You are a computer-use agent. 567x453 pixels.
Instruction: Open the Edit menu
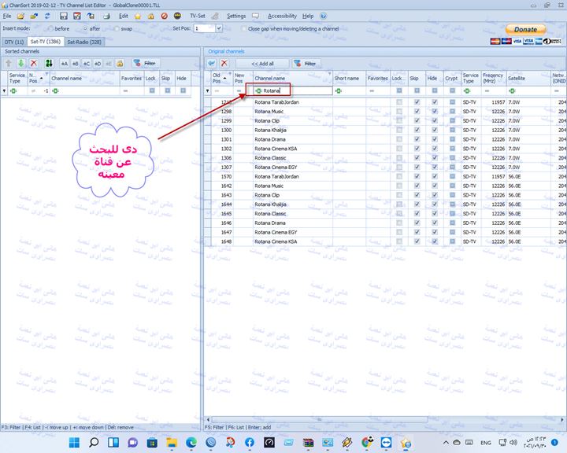click(124, 16)
